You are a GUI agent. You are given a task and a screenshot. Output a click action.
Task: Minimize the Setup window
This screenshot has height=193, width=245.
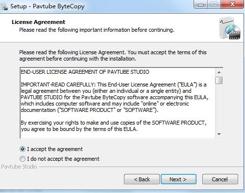[201, 4]
